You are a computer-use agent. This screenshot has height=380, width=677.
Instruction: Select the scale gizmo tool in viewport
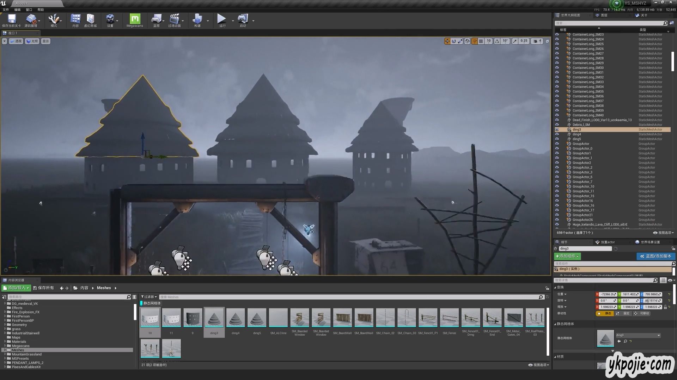pos(460,41)
